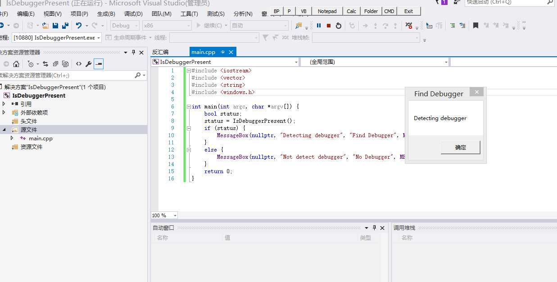Image resolution: width=557 pixels, height=282 pixels.
Task: Click the Save floppy disk icon
Action: click(55, 26)
